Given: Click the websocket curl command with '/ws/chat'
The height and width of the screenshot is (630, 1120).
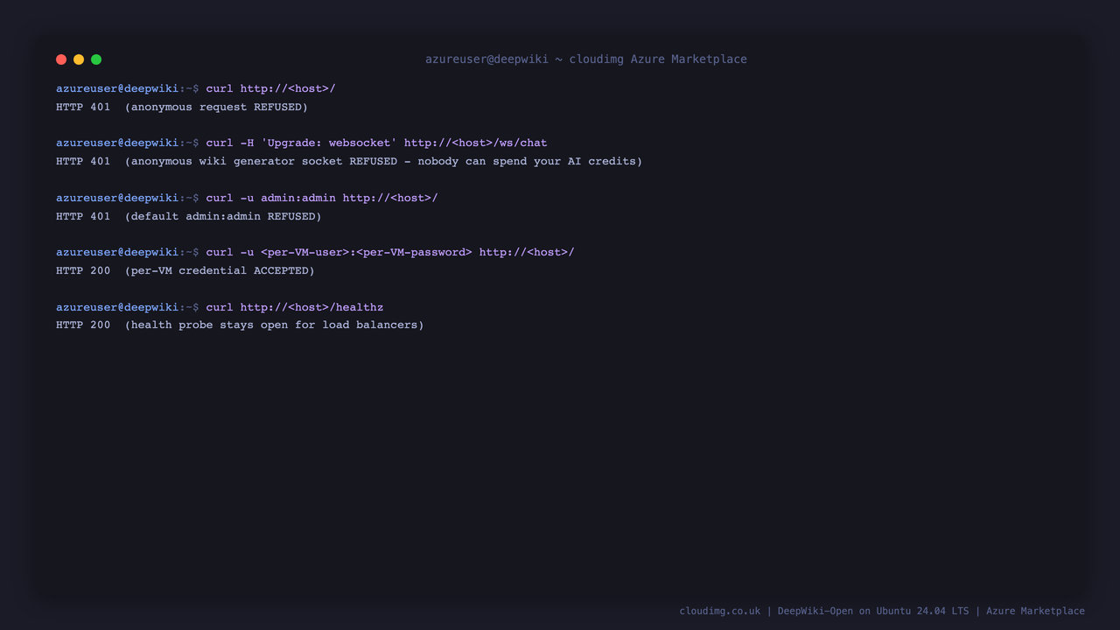Looking at the screenshot, I should tap(376, 143).
